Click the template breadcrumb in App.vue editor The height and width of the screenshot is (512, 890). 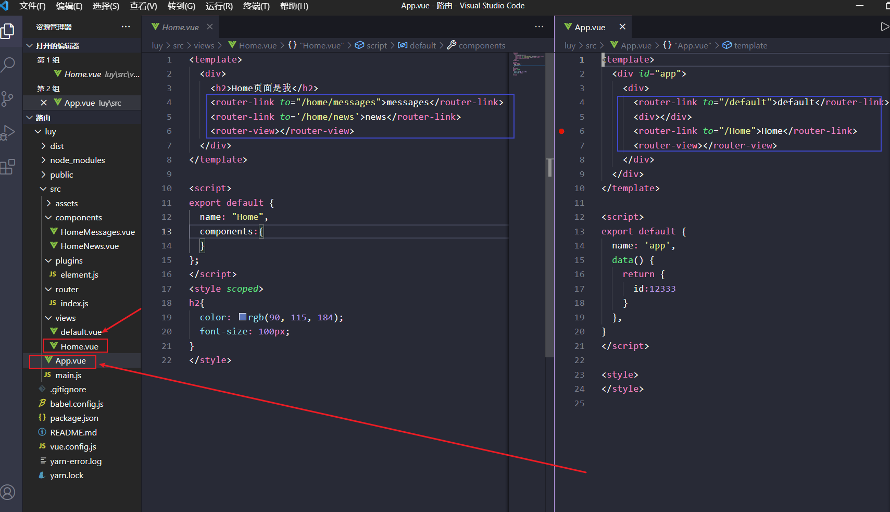(750, 45)
